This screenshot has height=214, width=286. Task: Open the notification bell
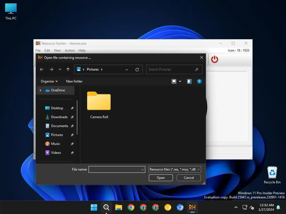pos(278,207)
